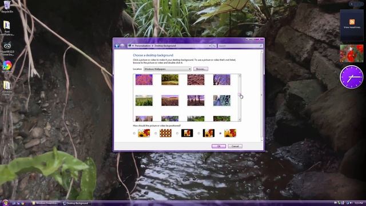This screenshot has width=366, height=206.
Task: Select the frosty blue leaves wallpaper thumbnail
Action: 221,101
